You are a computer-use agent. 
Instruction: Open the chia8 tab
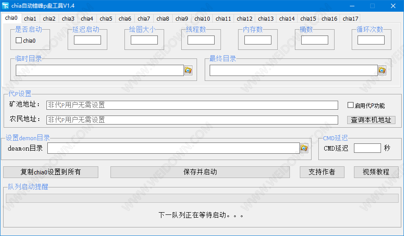click(163, 19)
